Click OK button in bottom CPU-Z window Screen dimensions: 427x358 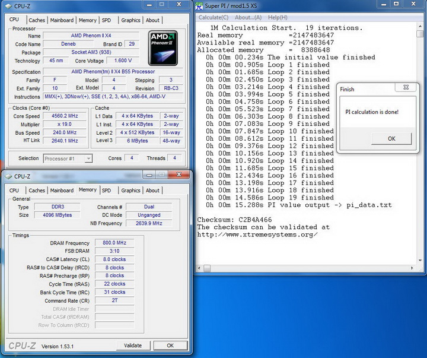coord(170,346)
